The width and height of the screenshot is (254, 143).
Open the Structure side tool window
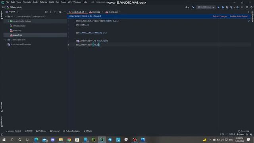[2, 107]
